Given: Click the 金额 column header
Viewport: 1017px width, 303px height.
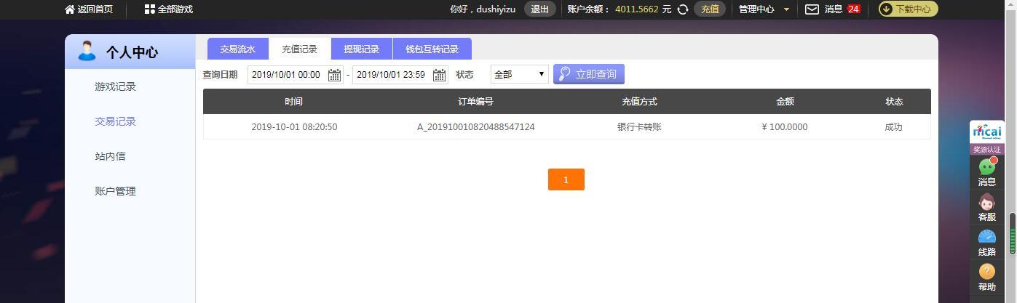Looking at the screenshot, I should click(x=785, y=102).
